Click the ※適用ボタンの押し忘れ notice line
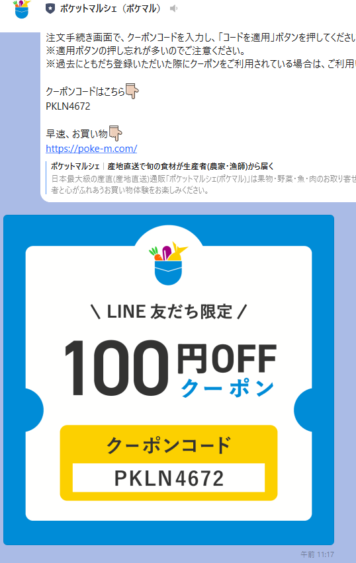Viewport: 356px width, 563px height. 146,50
